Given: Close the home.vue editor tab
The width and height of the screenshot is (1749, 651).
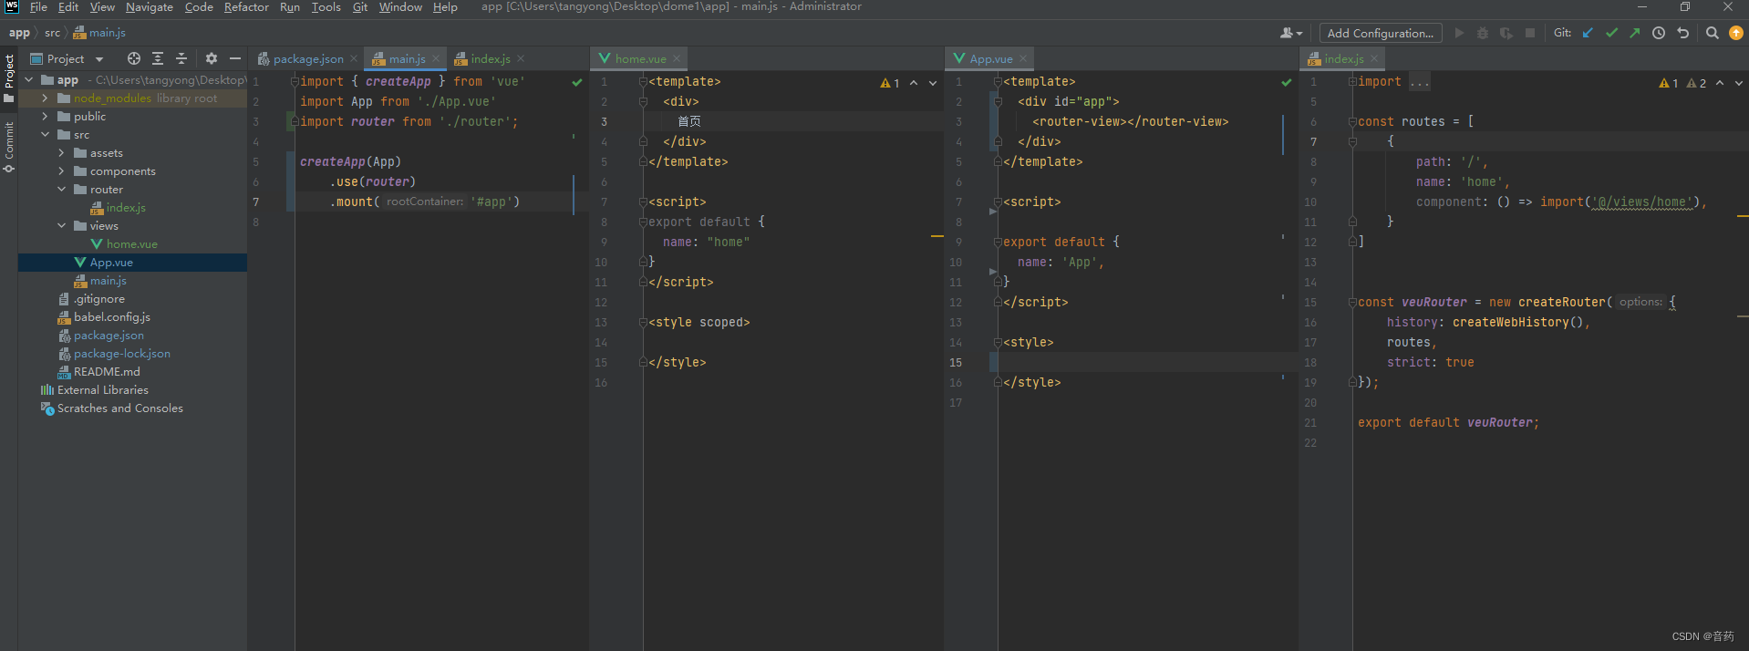Looking at the screenshot, I should point(677,58).
